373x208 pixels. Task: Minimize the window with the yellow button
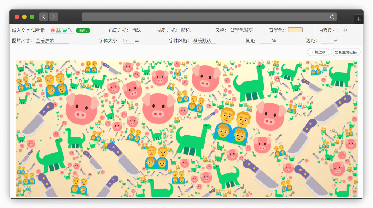pyautogui.click(x=24, y=17)
